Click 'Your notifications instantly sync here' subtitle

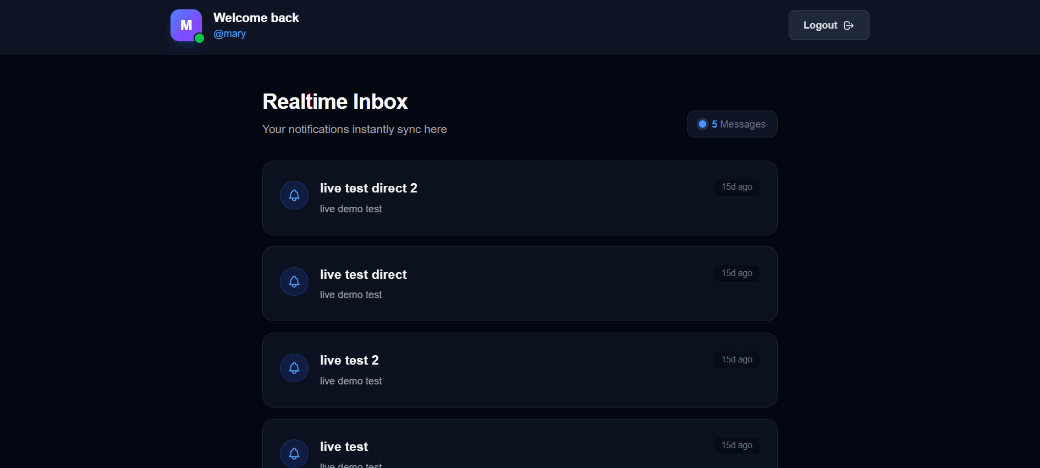point(354,129)
